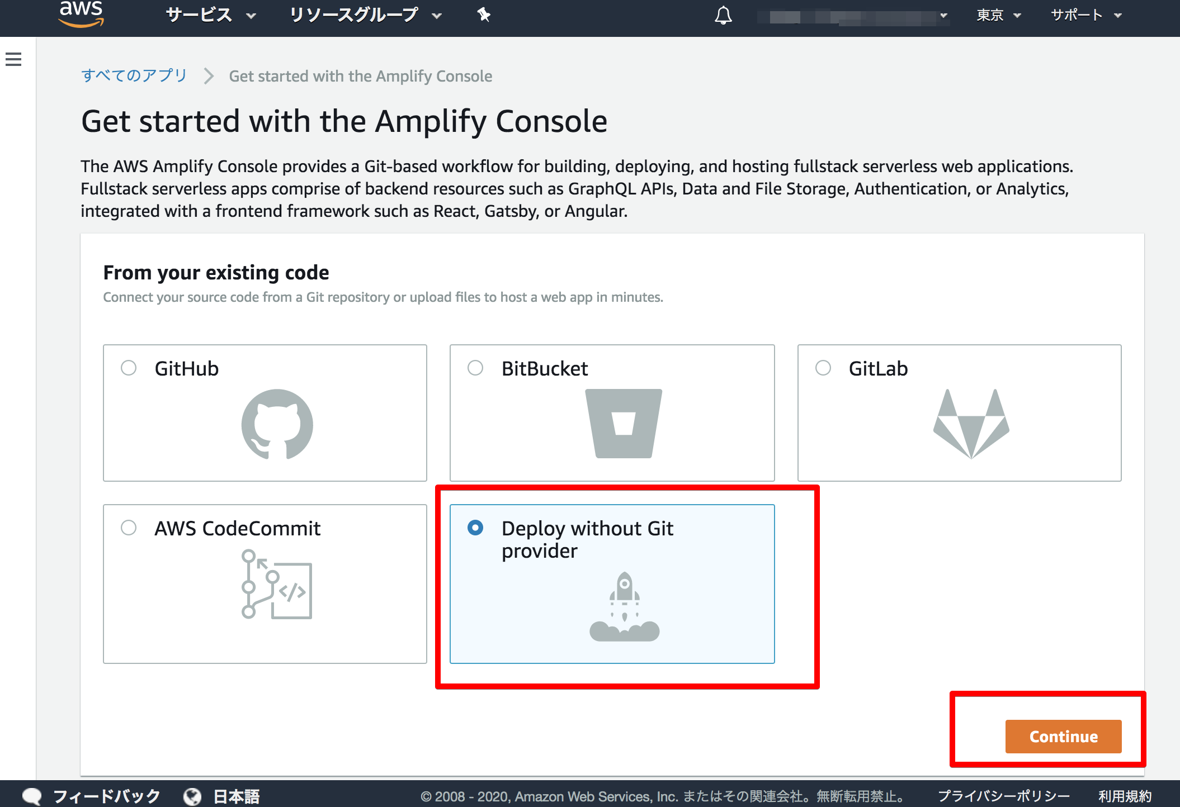1180x807 pixels.
Task: Click the BitBucket card label
Action: (545, 368)
